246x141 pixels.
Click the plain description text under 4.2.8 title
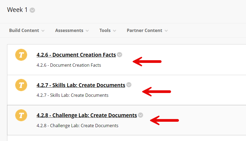(77, 126)
